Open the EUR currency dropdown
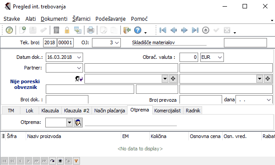The image size is (275, 165). click(220, 57)
